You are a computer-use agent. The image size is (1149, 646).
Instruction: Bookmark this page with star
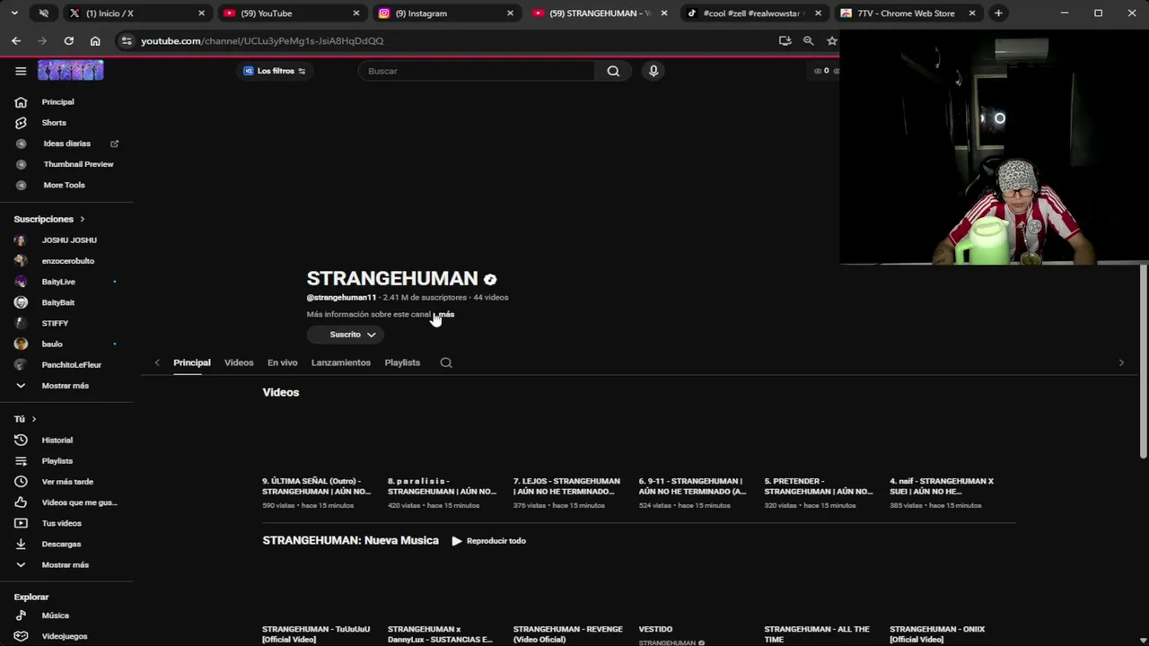tap(832, 40)
